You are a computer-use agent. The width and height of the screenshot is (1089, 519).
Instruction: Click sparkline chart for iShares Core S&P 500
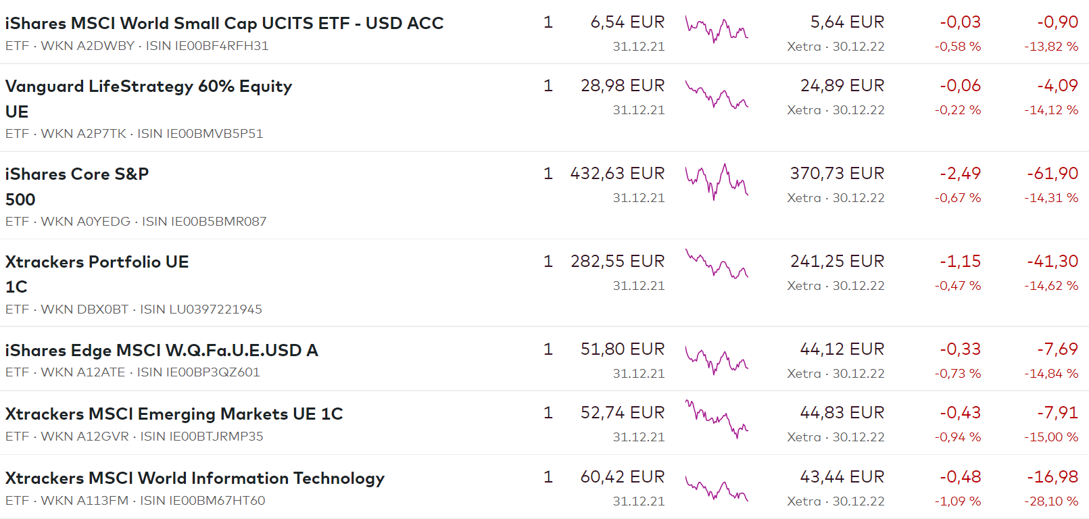[717, 181]
